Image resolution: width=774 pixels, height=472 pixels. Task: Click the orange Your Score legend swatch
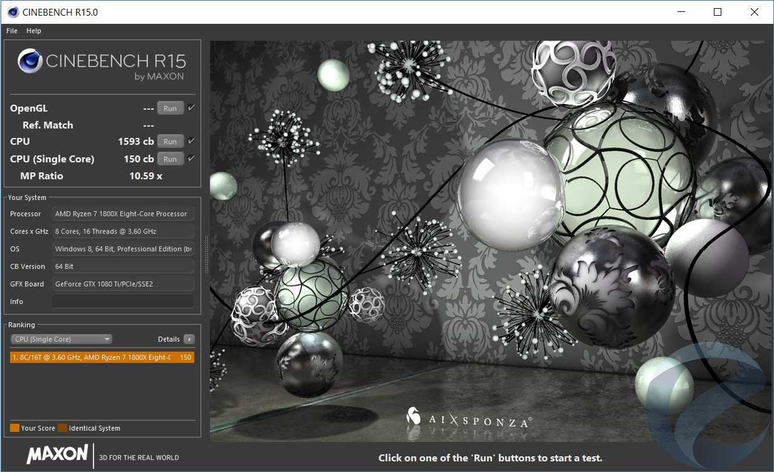click(15, 428)
